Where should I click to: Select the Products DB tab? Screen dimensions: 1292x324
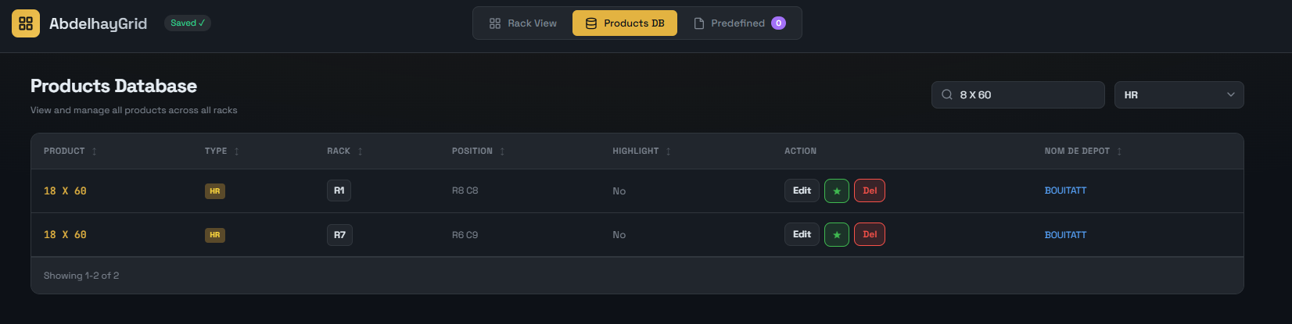[625, 23]
